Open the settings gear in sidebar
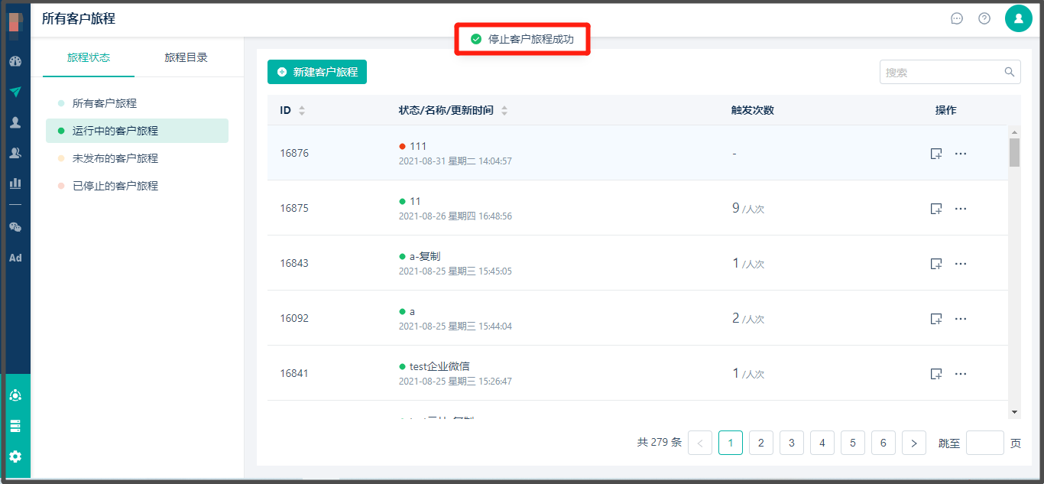The height and width of the screenshot is (484, 1044). click(15, 456)
